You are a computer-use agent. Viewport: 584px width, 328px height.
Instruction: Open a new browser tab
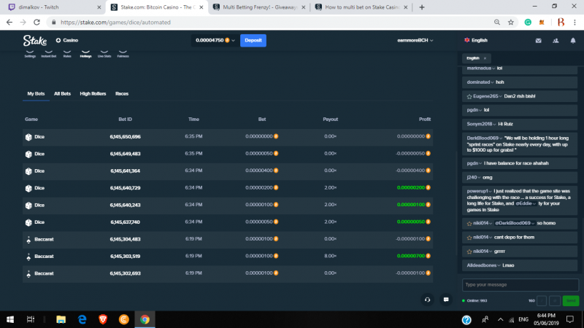422,7
